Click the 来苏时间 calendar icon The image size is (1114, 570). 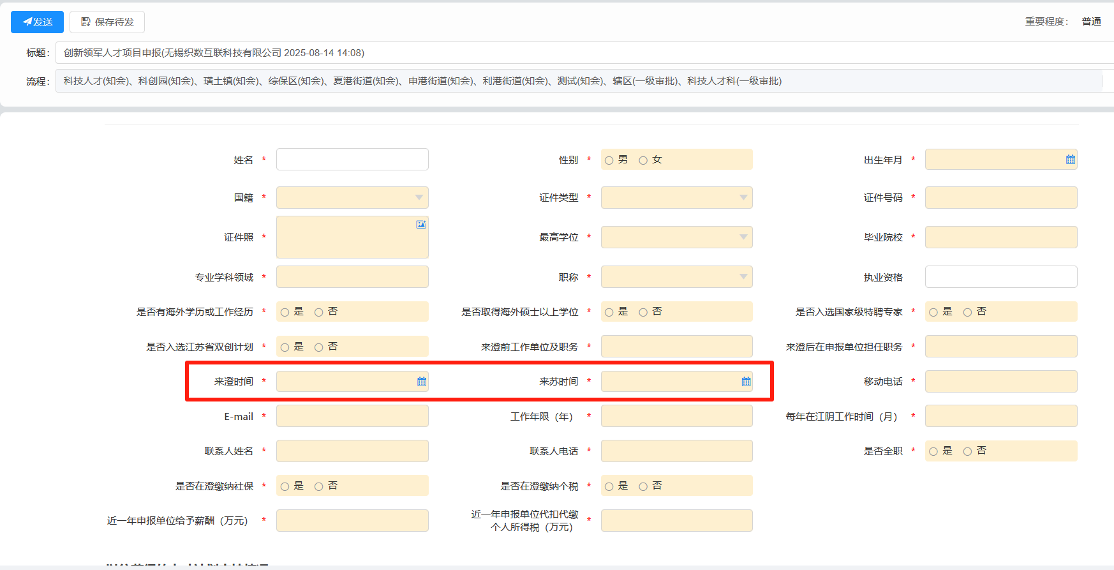click(x=746, y=382)
